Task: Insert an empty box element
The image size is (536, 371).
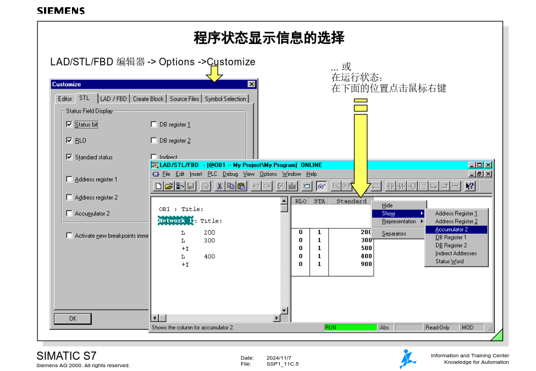Action: point(423,186)
